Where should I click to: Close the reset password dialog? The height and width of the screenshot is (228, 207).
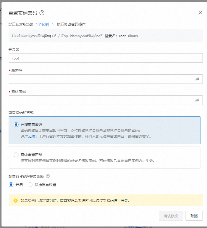point(200,13)
